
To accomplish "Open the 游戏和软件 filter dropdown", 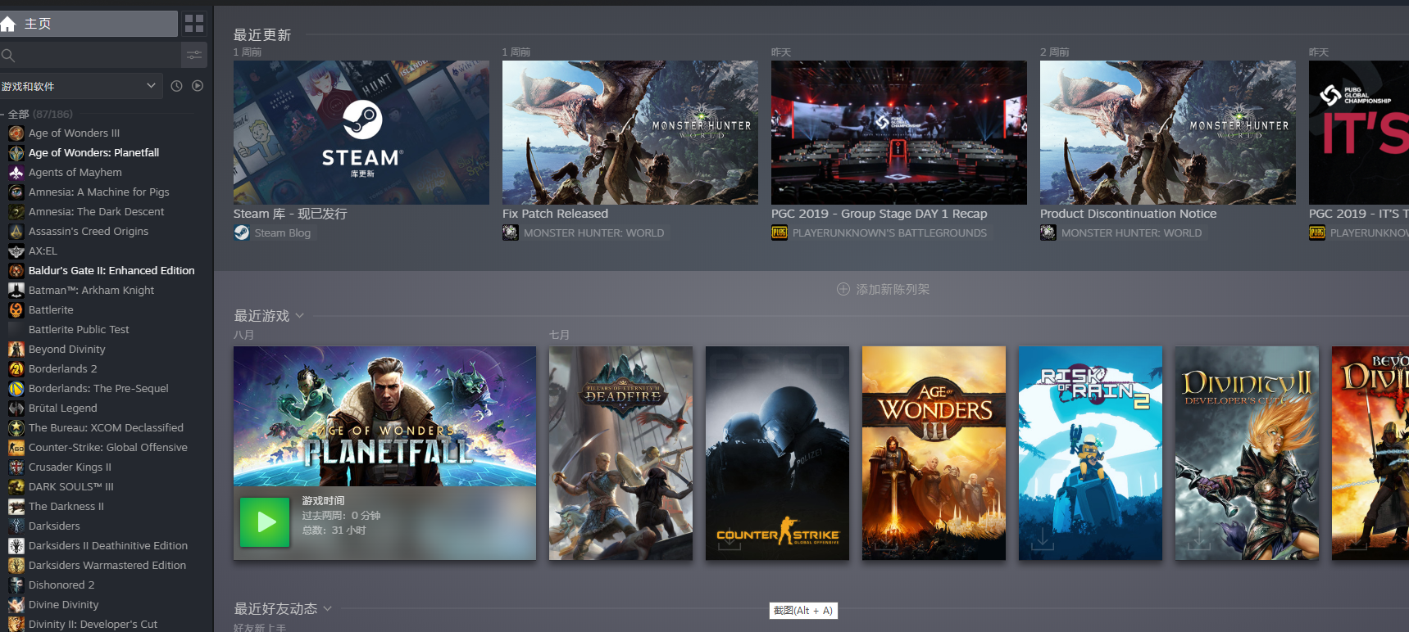I will click(80, 86).
